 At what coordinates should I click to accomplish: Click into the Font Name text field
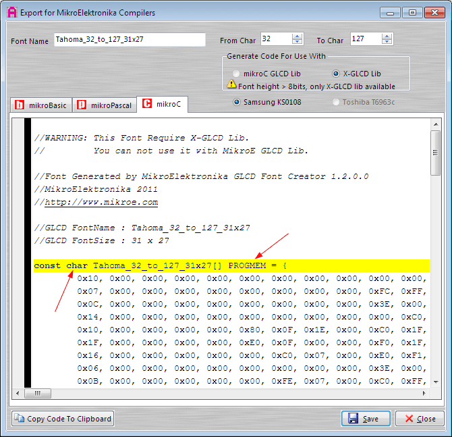[130, 40]
